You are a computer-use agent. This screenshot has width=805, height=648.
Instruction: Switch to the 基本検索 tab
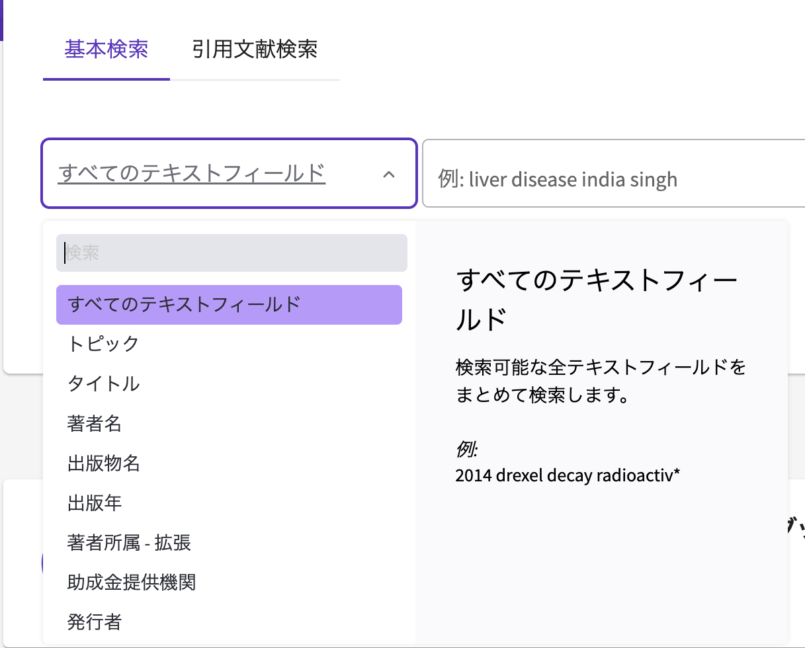[x=106, y=50]
